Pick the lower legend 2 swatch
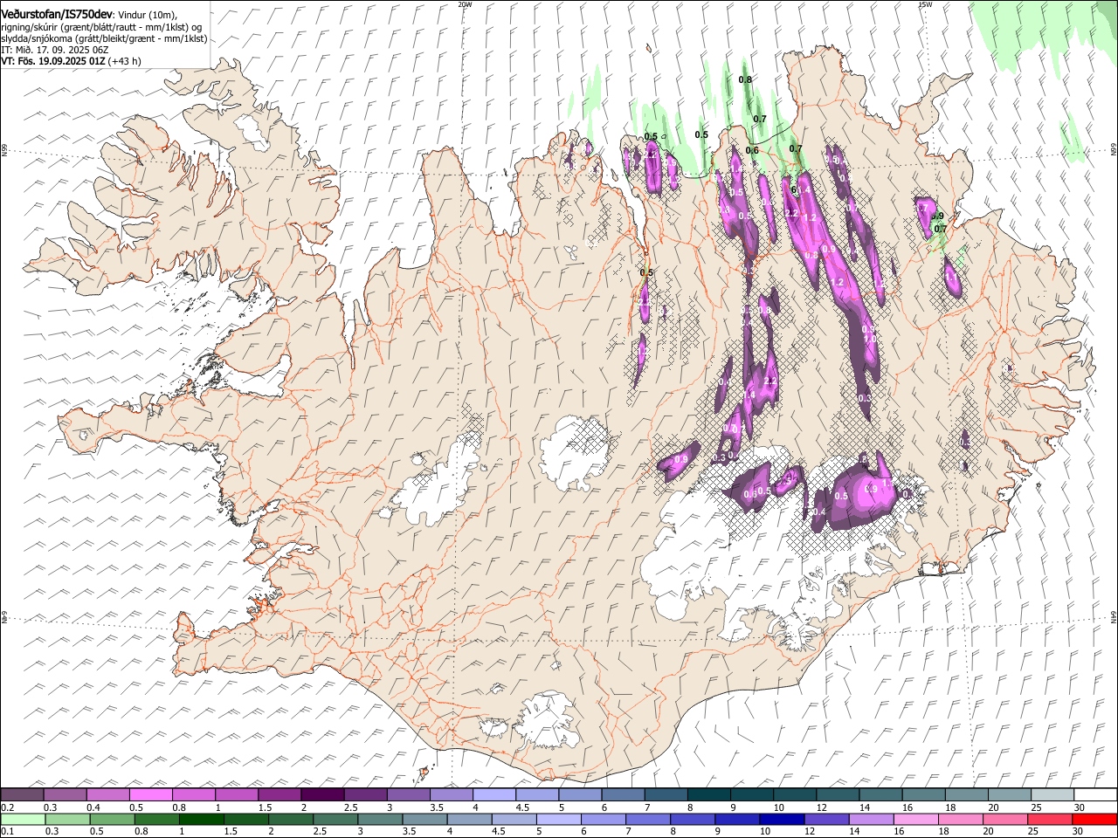The width and height of the screenshot is (1118, 838). click(x=290, y=819)
